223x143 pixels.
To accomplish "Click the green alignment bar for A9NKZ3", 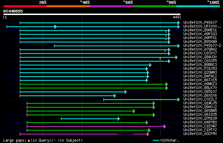I will pos(94,84).
